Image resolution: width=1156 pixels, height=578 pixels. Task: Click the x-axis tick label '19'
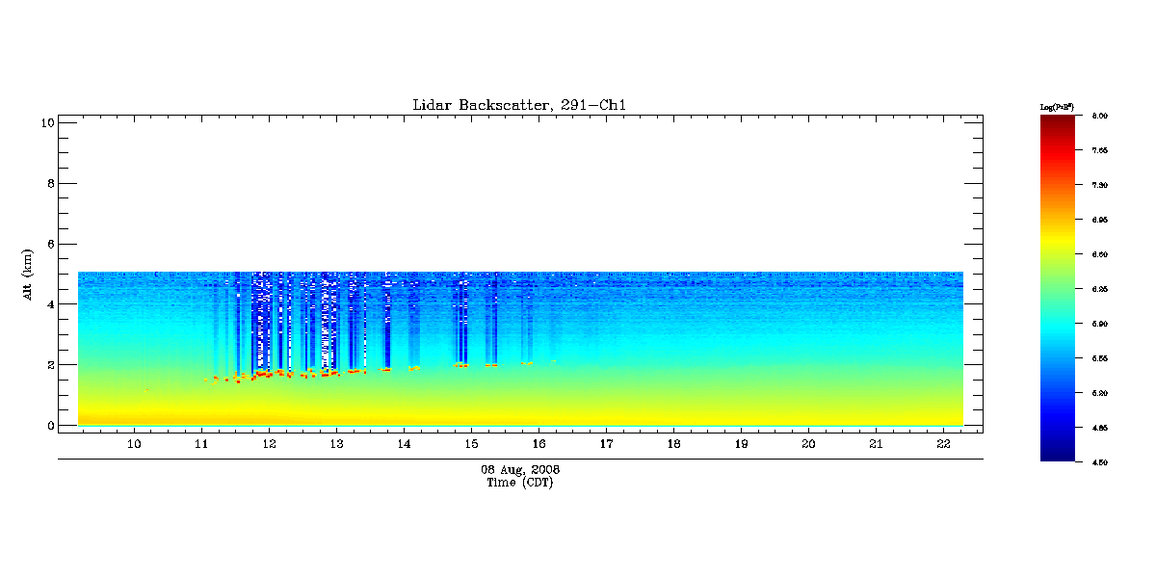pos(742,443)
